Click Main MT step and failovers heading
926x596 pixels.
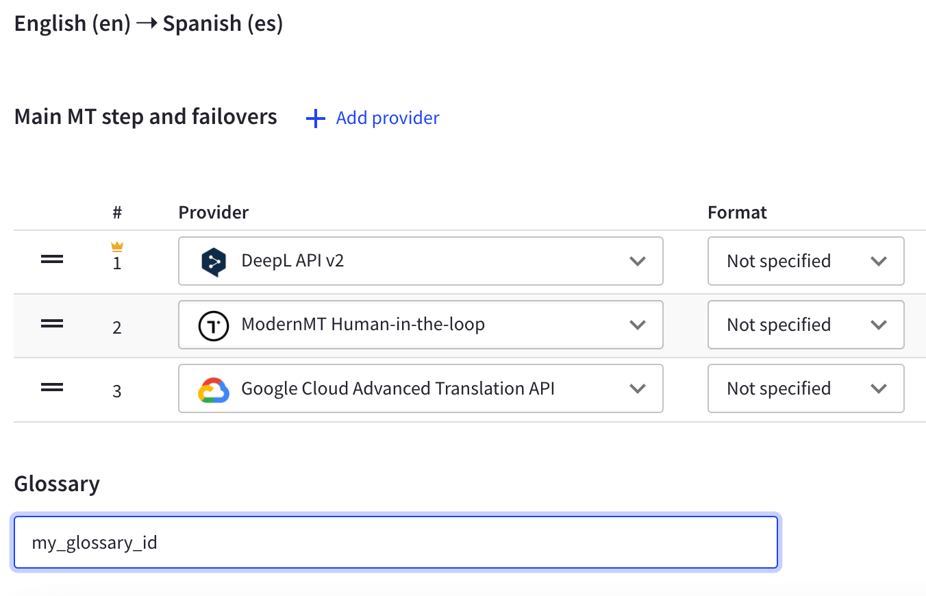(145, 117)
